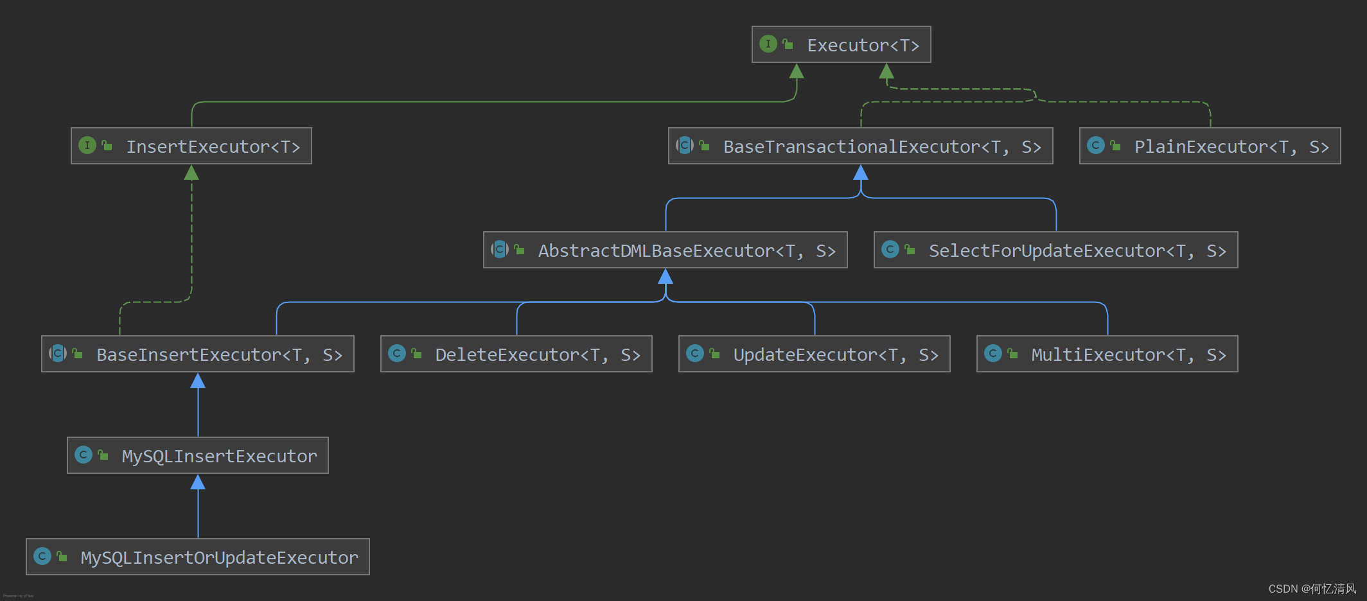Click the public lock icon on DeleteExecutor
Image resolution: width=1367 pixels, height=601 pixels.
coord(416,354)
